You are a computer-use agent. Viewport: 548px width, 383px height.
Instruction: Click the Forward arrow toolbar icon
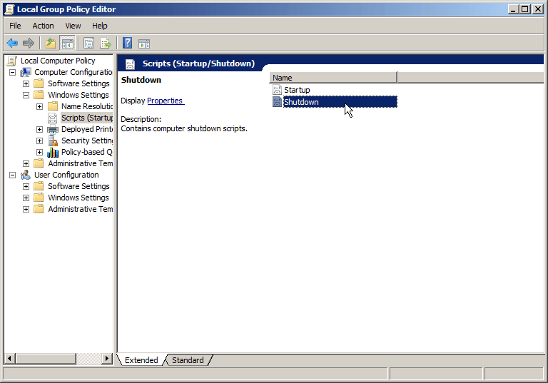point(29,44)
